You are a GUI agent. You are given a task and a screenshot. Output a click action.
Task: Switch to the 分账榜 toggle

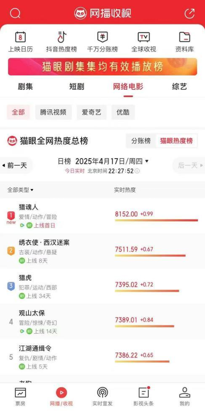[x=141, y=141]
